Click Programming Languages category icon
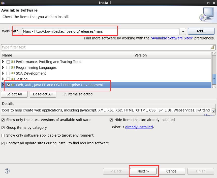Viewport: 217px width, 178px height. point(13,68)
